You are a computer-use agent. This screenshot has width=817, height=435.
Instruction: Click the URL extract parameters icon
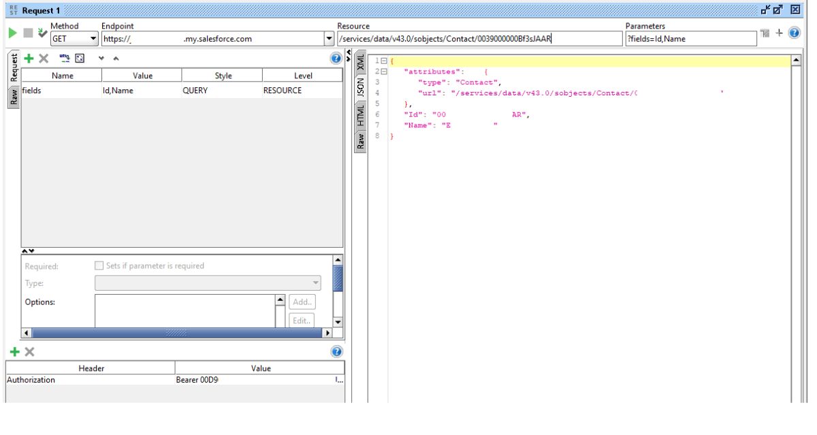click(x=64, y=59)
